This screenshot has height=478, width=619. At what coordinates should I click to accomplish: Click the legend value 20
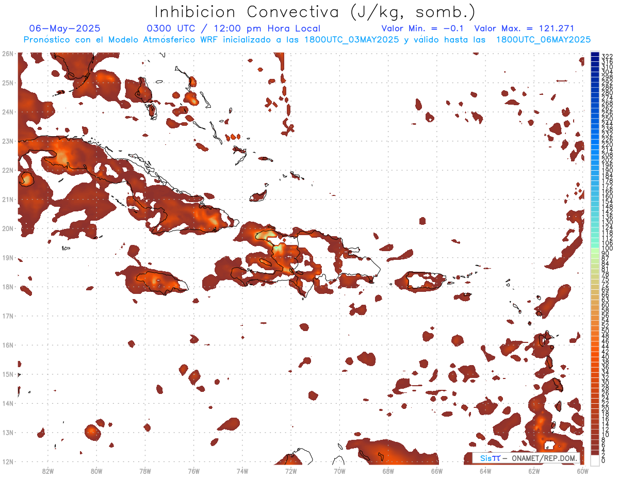(606, 408)
